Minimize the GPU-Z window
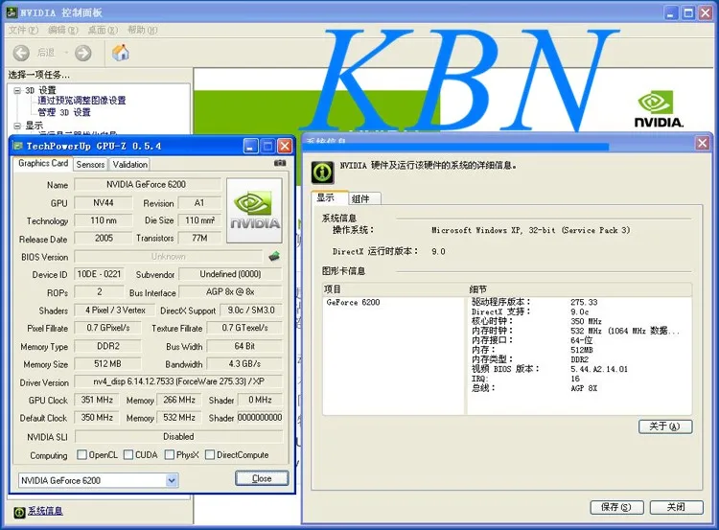Screen dimensions: 719x530 pos(250,147)
